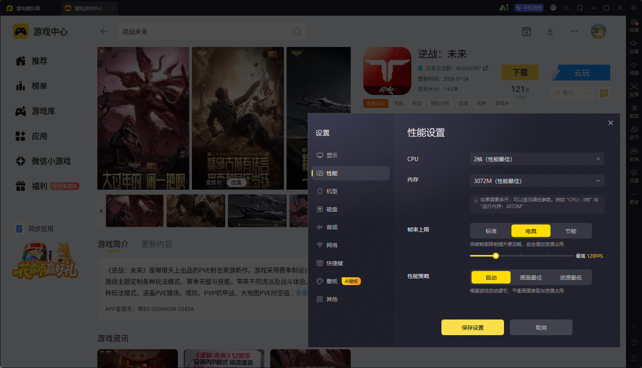Open 福利 in the left navigation
Screen dimensions: 642x368
click(x=47, y=186)
